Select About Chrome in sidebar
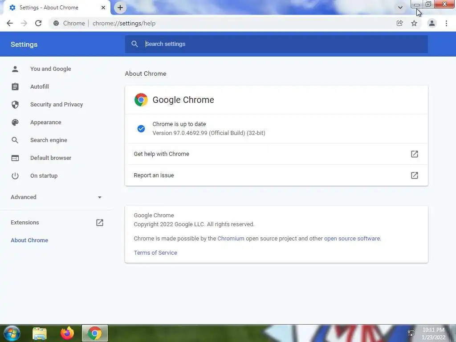 click(x=29, y=240)
